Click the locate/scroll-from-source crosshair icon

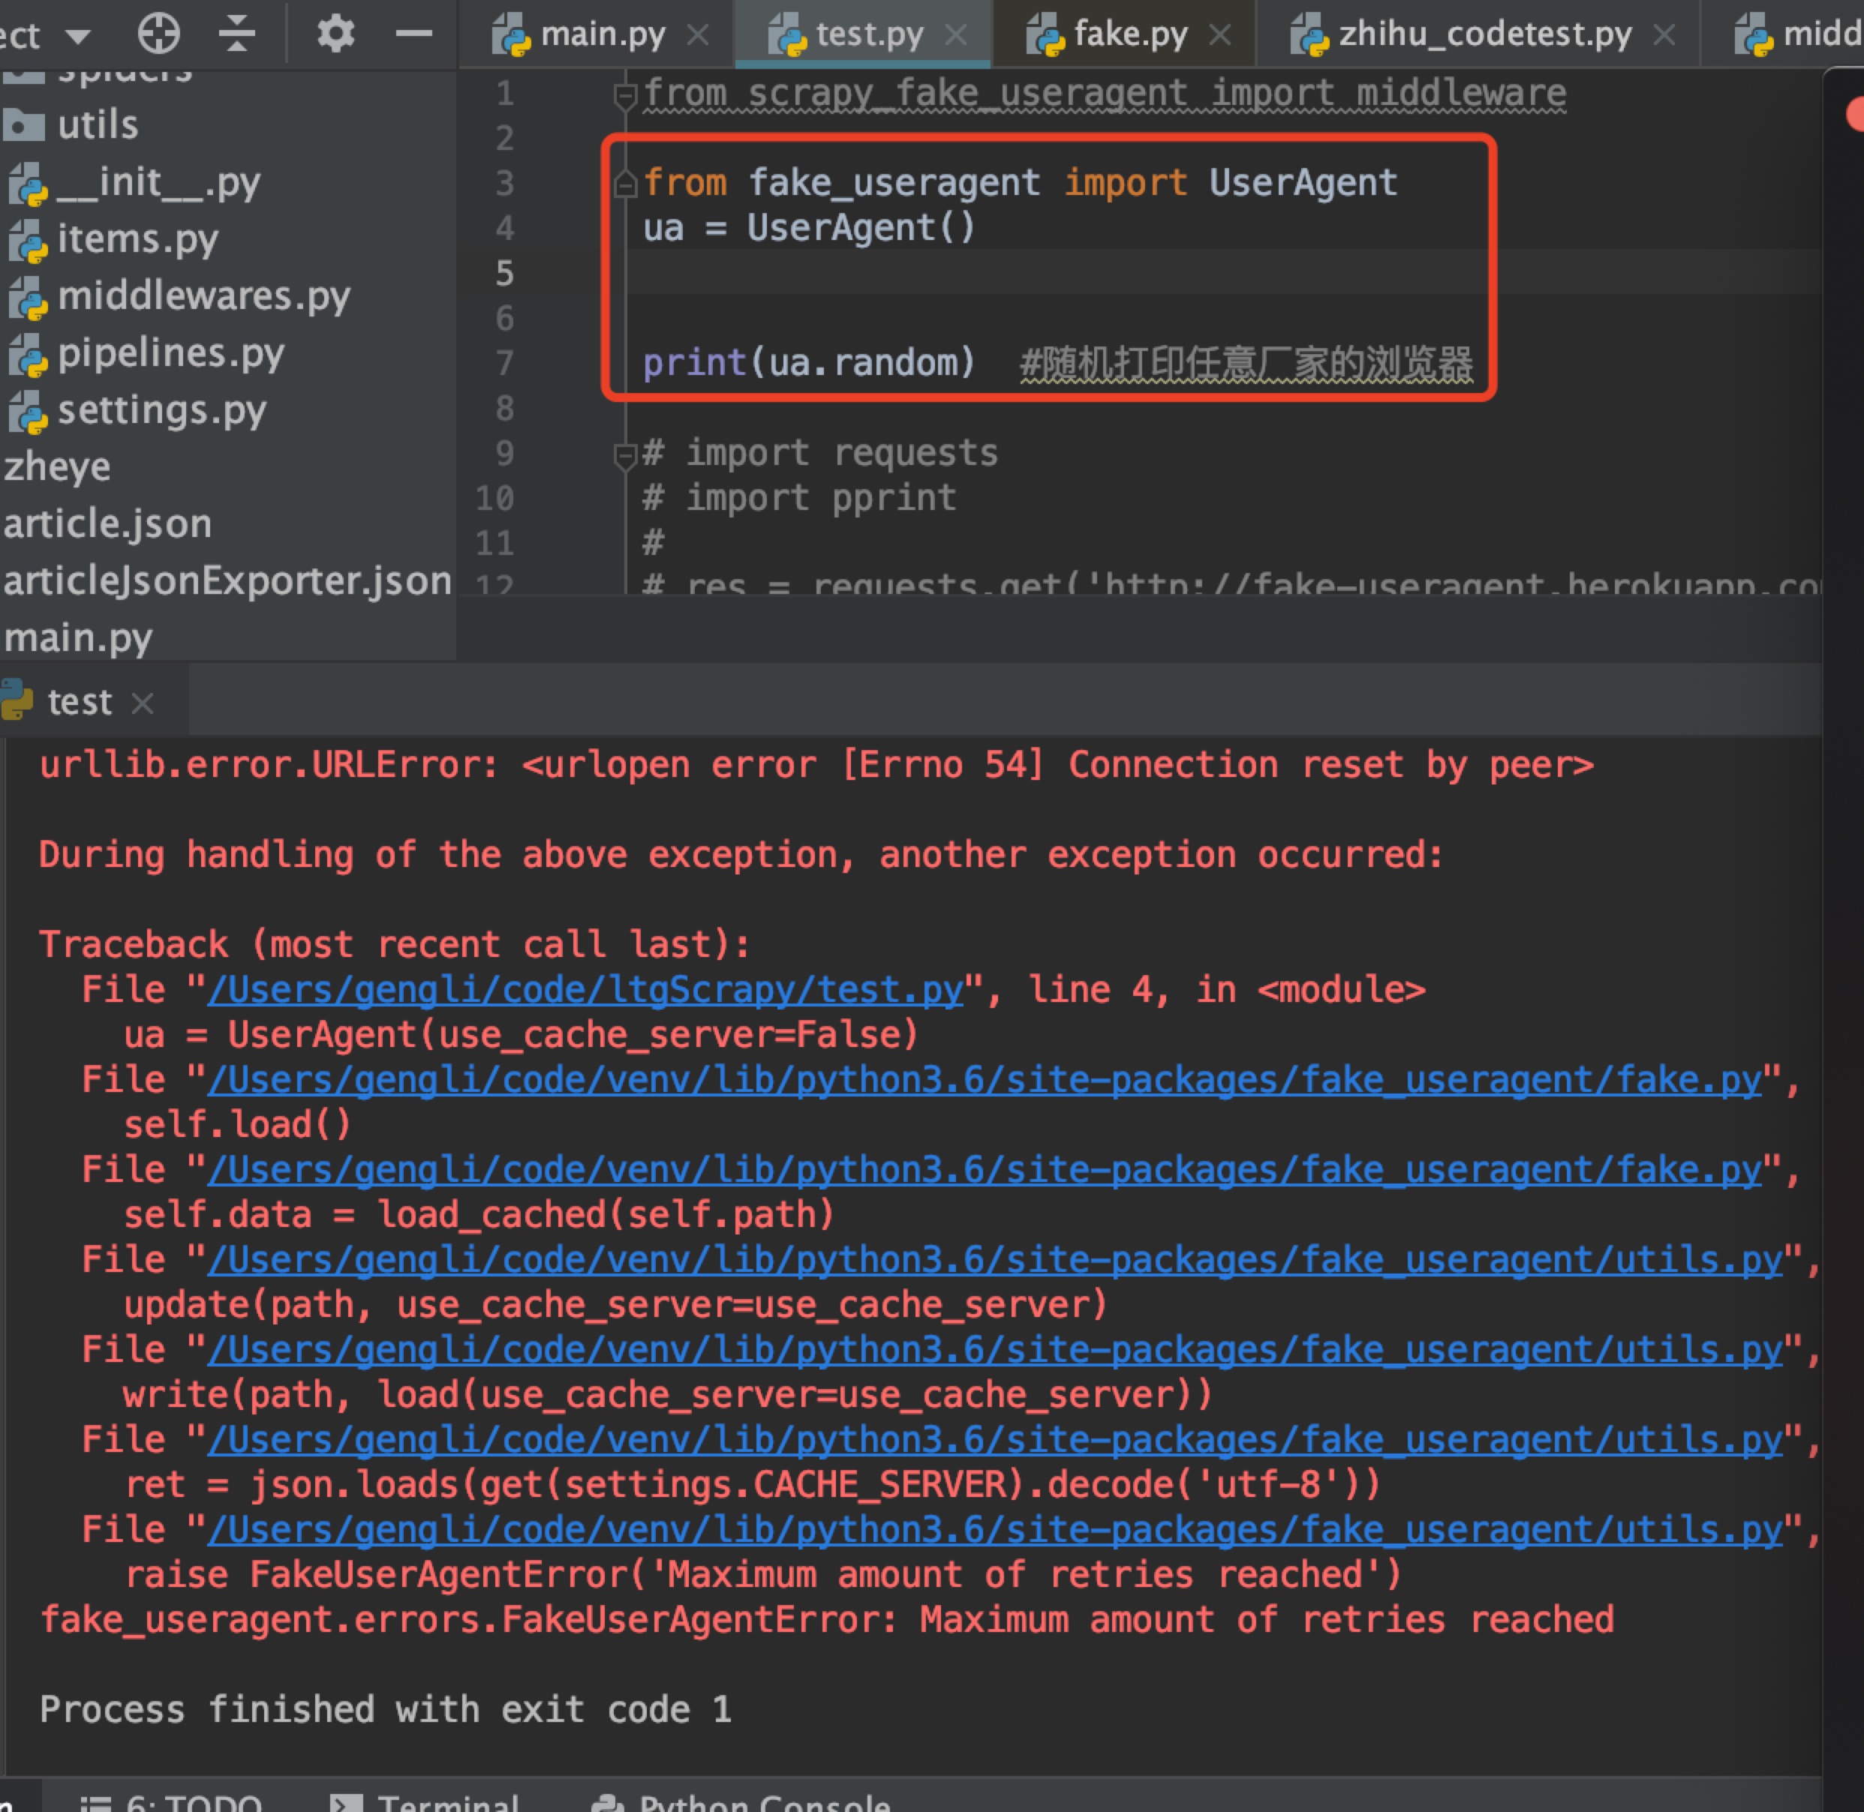tap(158, 34)
